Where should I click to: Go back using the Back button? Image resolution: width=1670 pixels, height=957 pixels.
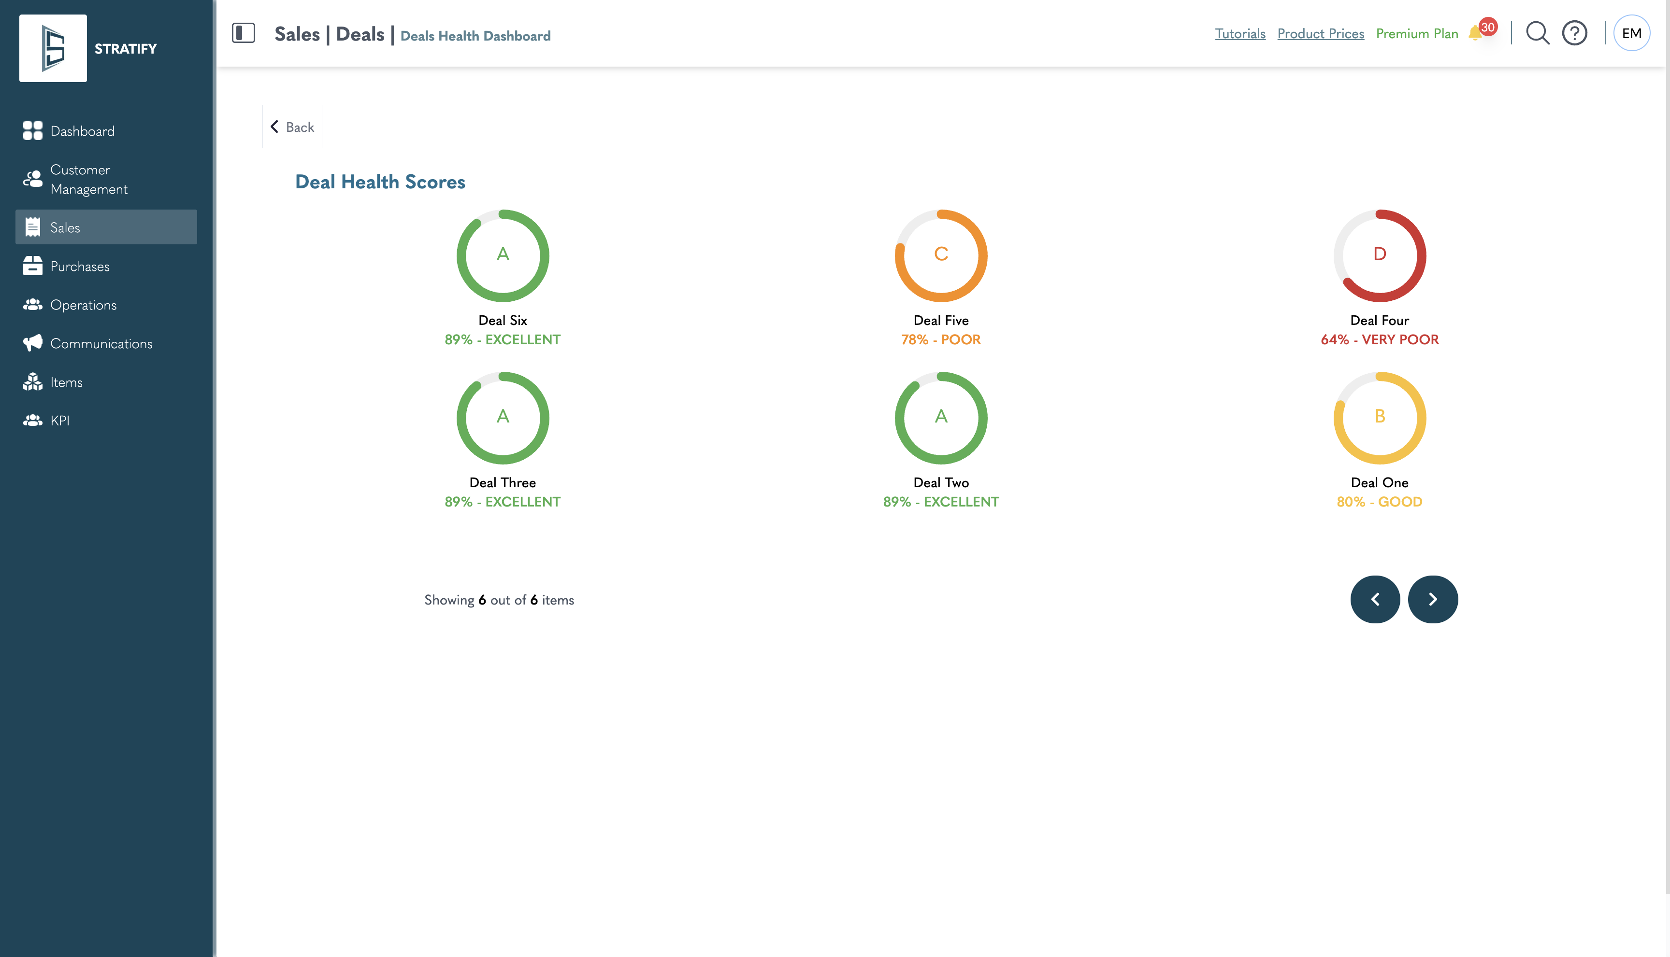(x=292, y=127)
